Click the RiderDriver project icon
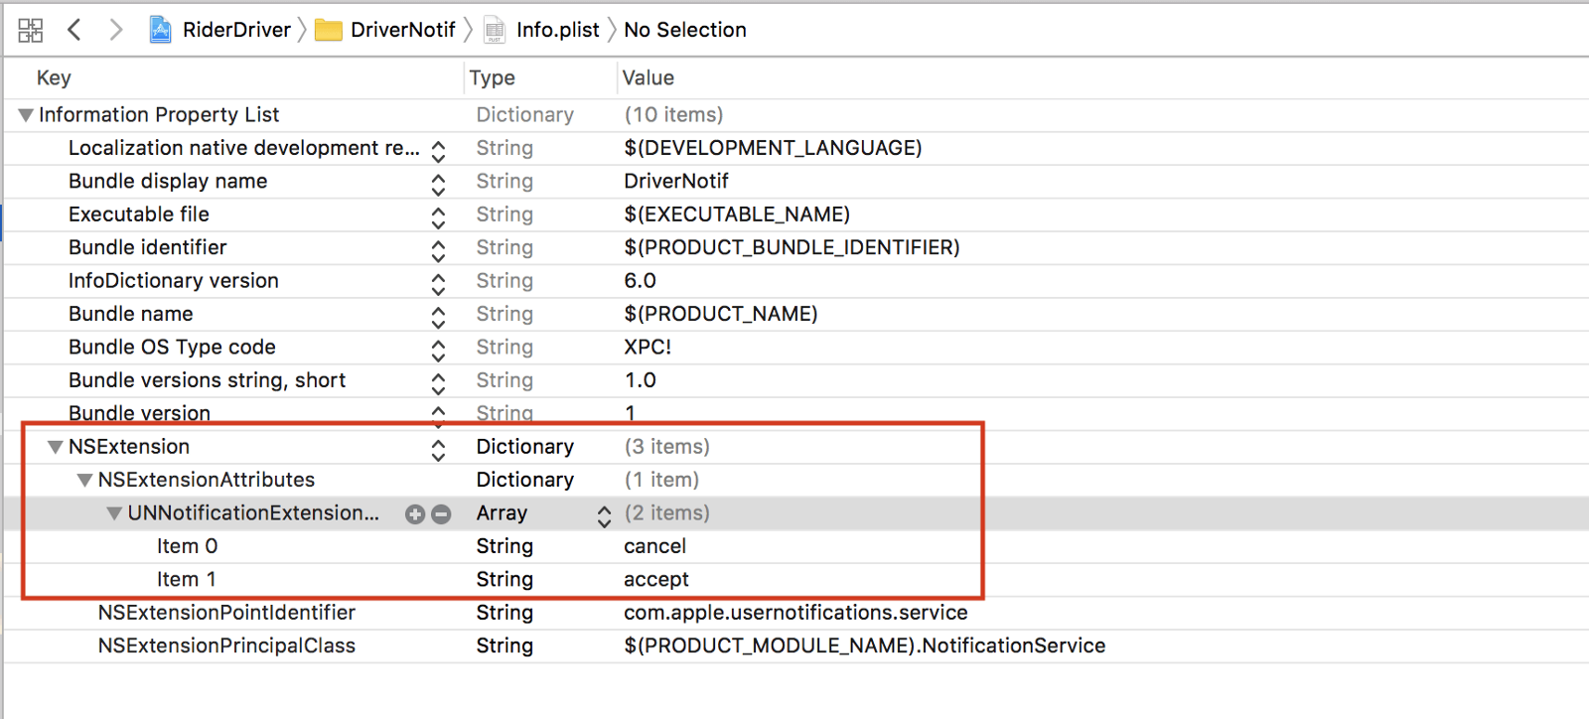The width and height of the screenshot is (1589, 719). (x=160, y=30)
